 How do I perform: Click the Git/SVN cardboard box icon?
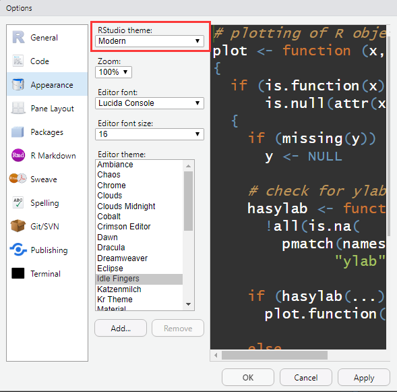(x=18, y=226)
